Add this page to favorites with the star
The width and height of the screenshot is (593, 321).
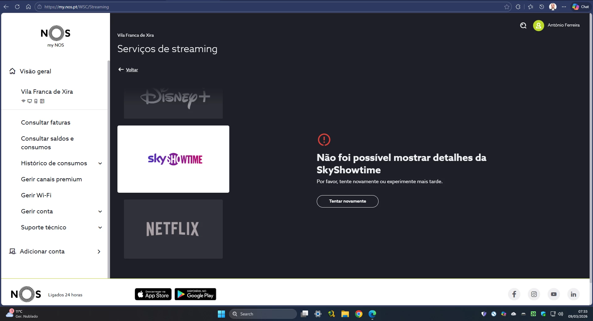pyautogui.click(x=507, y=7)
